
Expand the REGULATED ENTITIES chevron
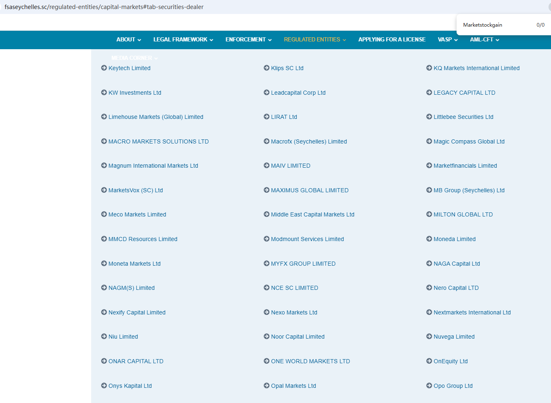click(x=344, y=40)
